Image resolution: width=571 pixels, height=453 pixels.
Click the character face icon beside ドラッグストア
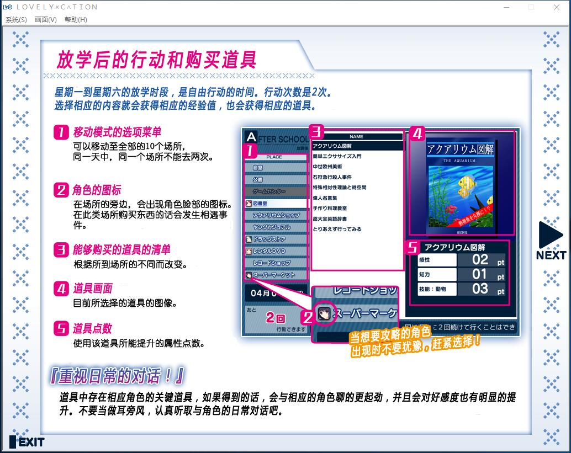[249, 239]
